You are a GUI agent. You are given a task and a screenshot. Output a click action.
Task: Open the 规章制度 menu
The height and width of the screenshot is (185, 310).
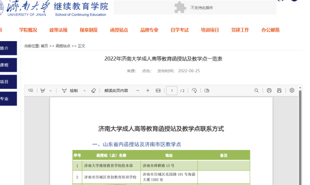[x=89, y=30]
